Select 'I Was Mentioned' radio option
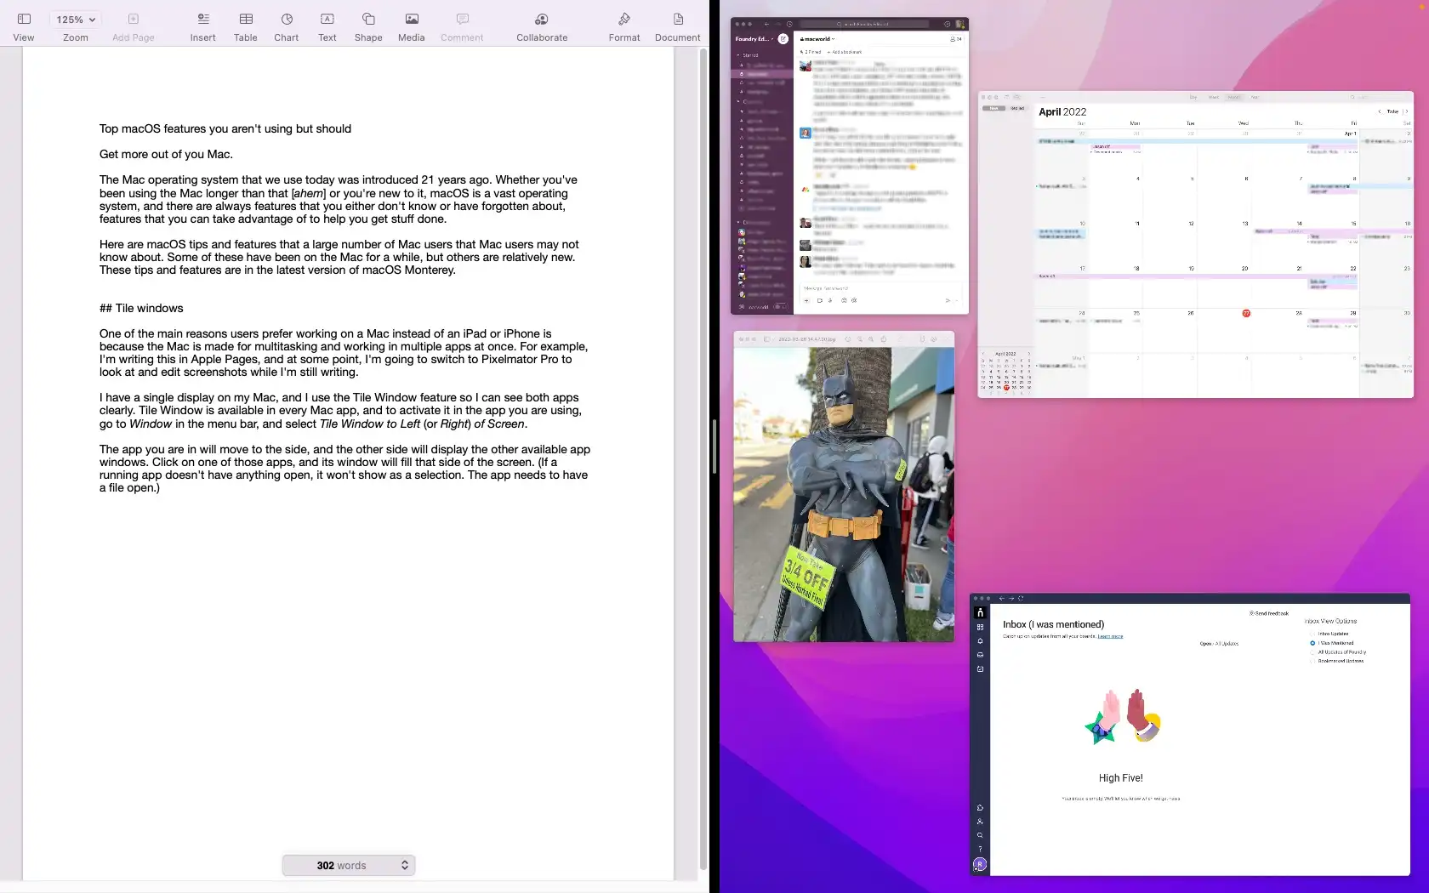1429x893 pixels. coord(1312,643)
